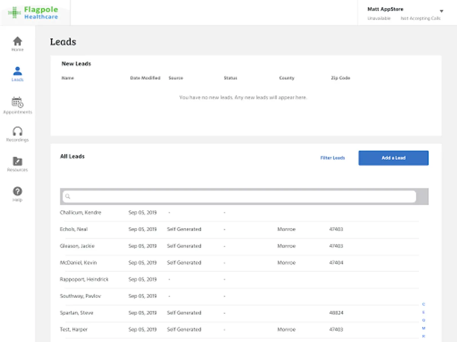The width and height of the screenshot is (457, 342).
Task: Click the Status column header
Action: (x=230, y=78)
